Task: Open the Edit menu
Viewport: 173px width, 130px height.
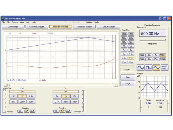Action: tap(8, 22)
